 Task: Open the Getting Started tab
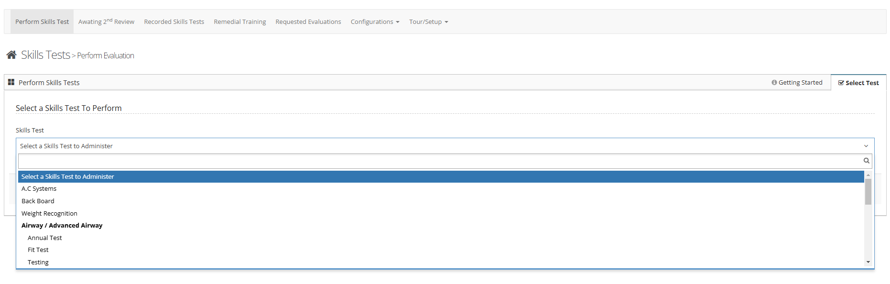click(x=797, y=82)
